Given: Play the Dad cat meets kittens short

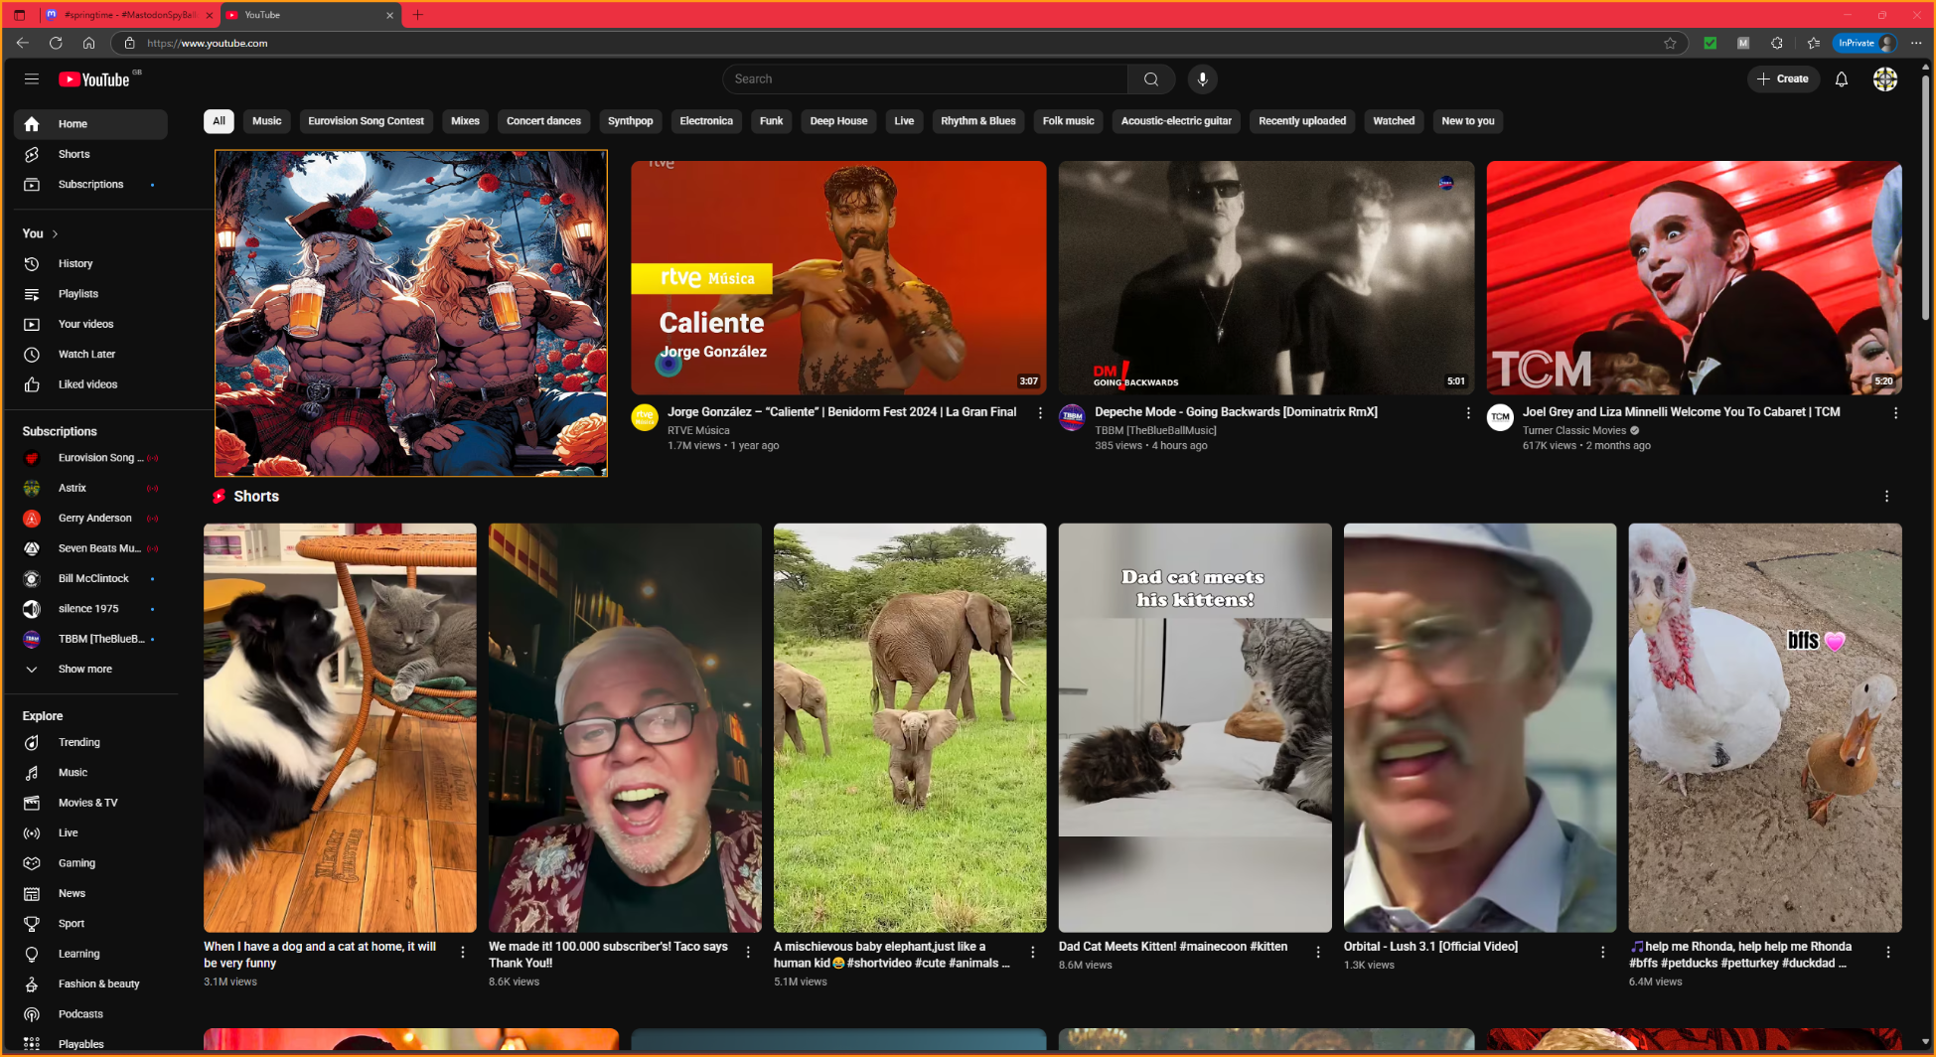Looking at the screenshot, I should tap(1195, 727).
